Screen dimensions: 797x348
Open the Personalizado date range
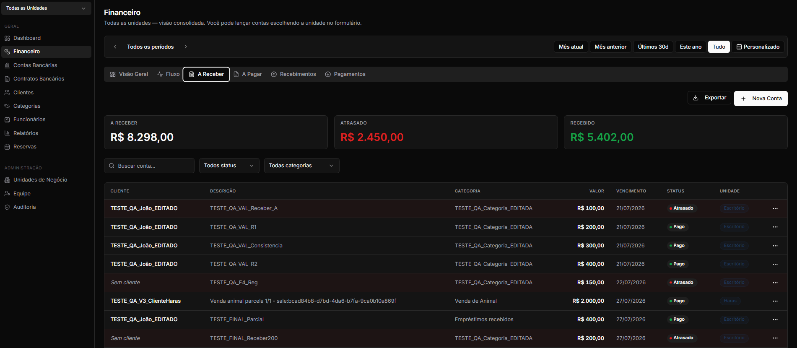point(758,47)
